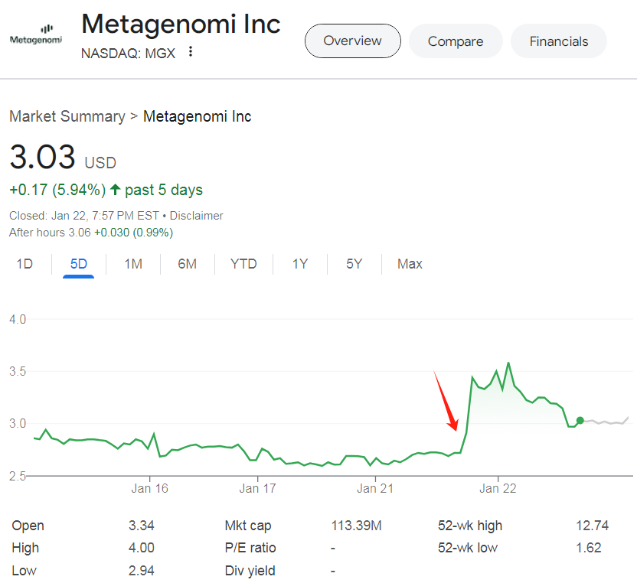Viewport: 637px width, 583px height.
Task: Switch chart to 1Y range
Action: (x=300, y=264)
